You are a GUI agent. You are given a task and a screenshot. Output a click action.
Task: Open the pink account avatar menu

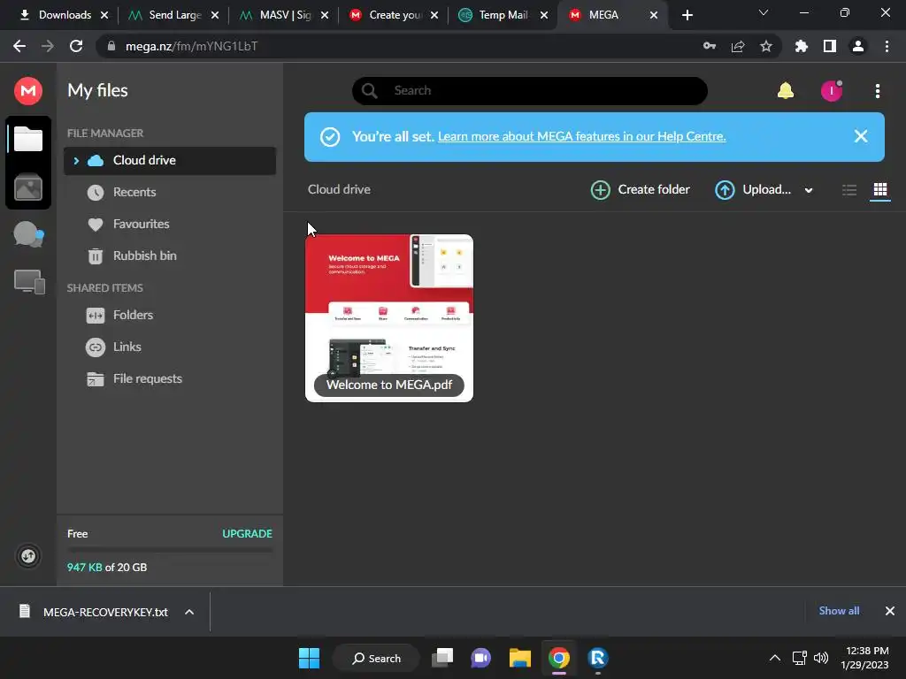pyautogui.click(x=832, y=91)
